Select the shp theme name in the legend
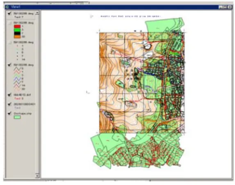 [x=23, y=113]
